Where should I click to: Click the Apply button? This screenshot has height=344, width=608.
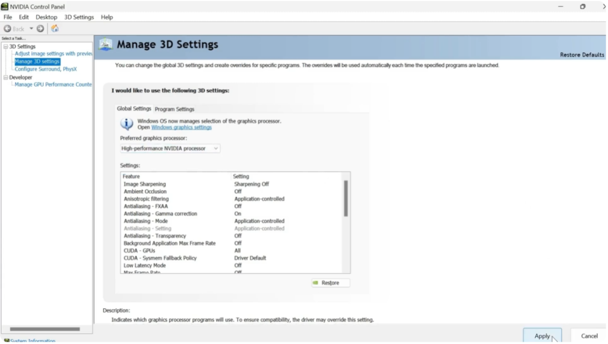541,335
